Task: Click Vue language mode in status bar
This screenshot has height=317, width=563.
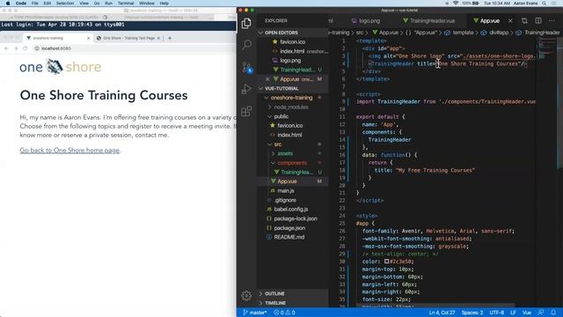Action: (x=527, y=313)
